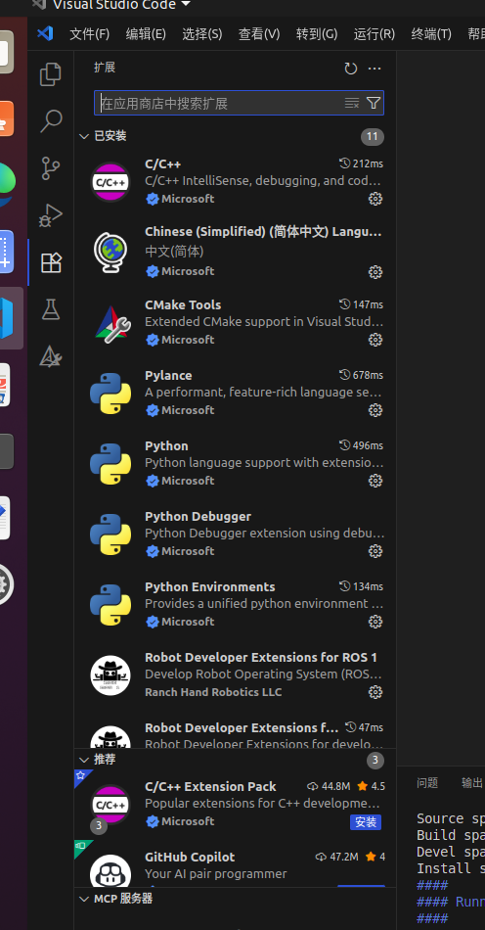Open the 终端(T) menu
485x930 pixels.
click(431, 34)
